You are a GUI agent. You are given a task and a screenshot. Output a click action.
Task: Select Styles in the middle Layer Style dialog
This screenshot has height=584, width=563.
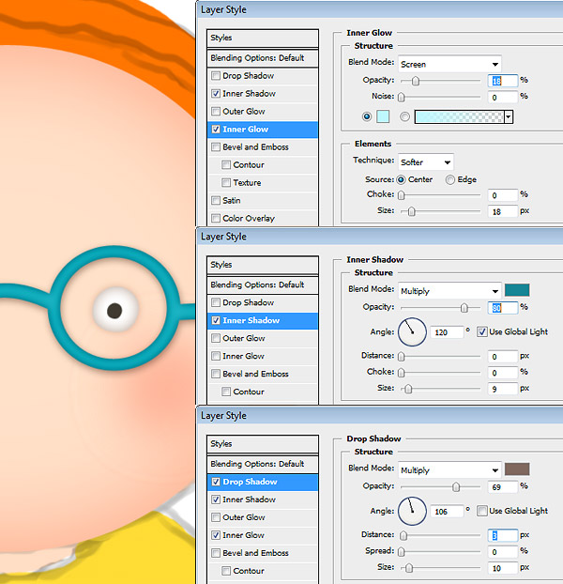pyautogui.click(x=263, y=265)
